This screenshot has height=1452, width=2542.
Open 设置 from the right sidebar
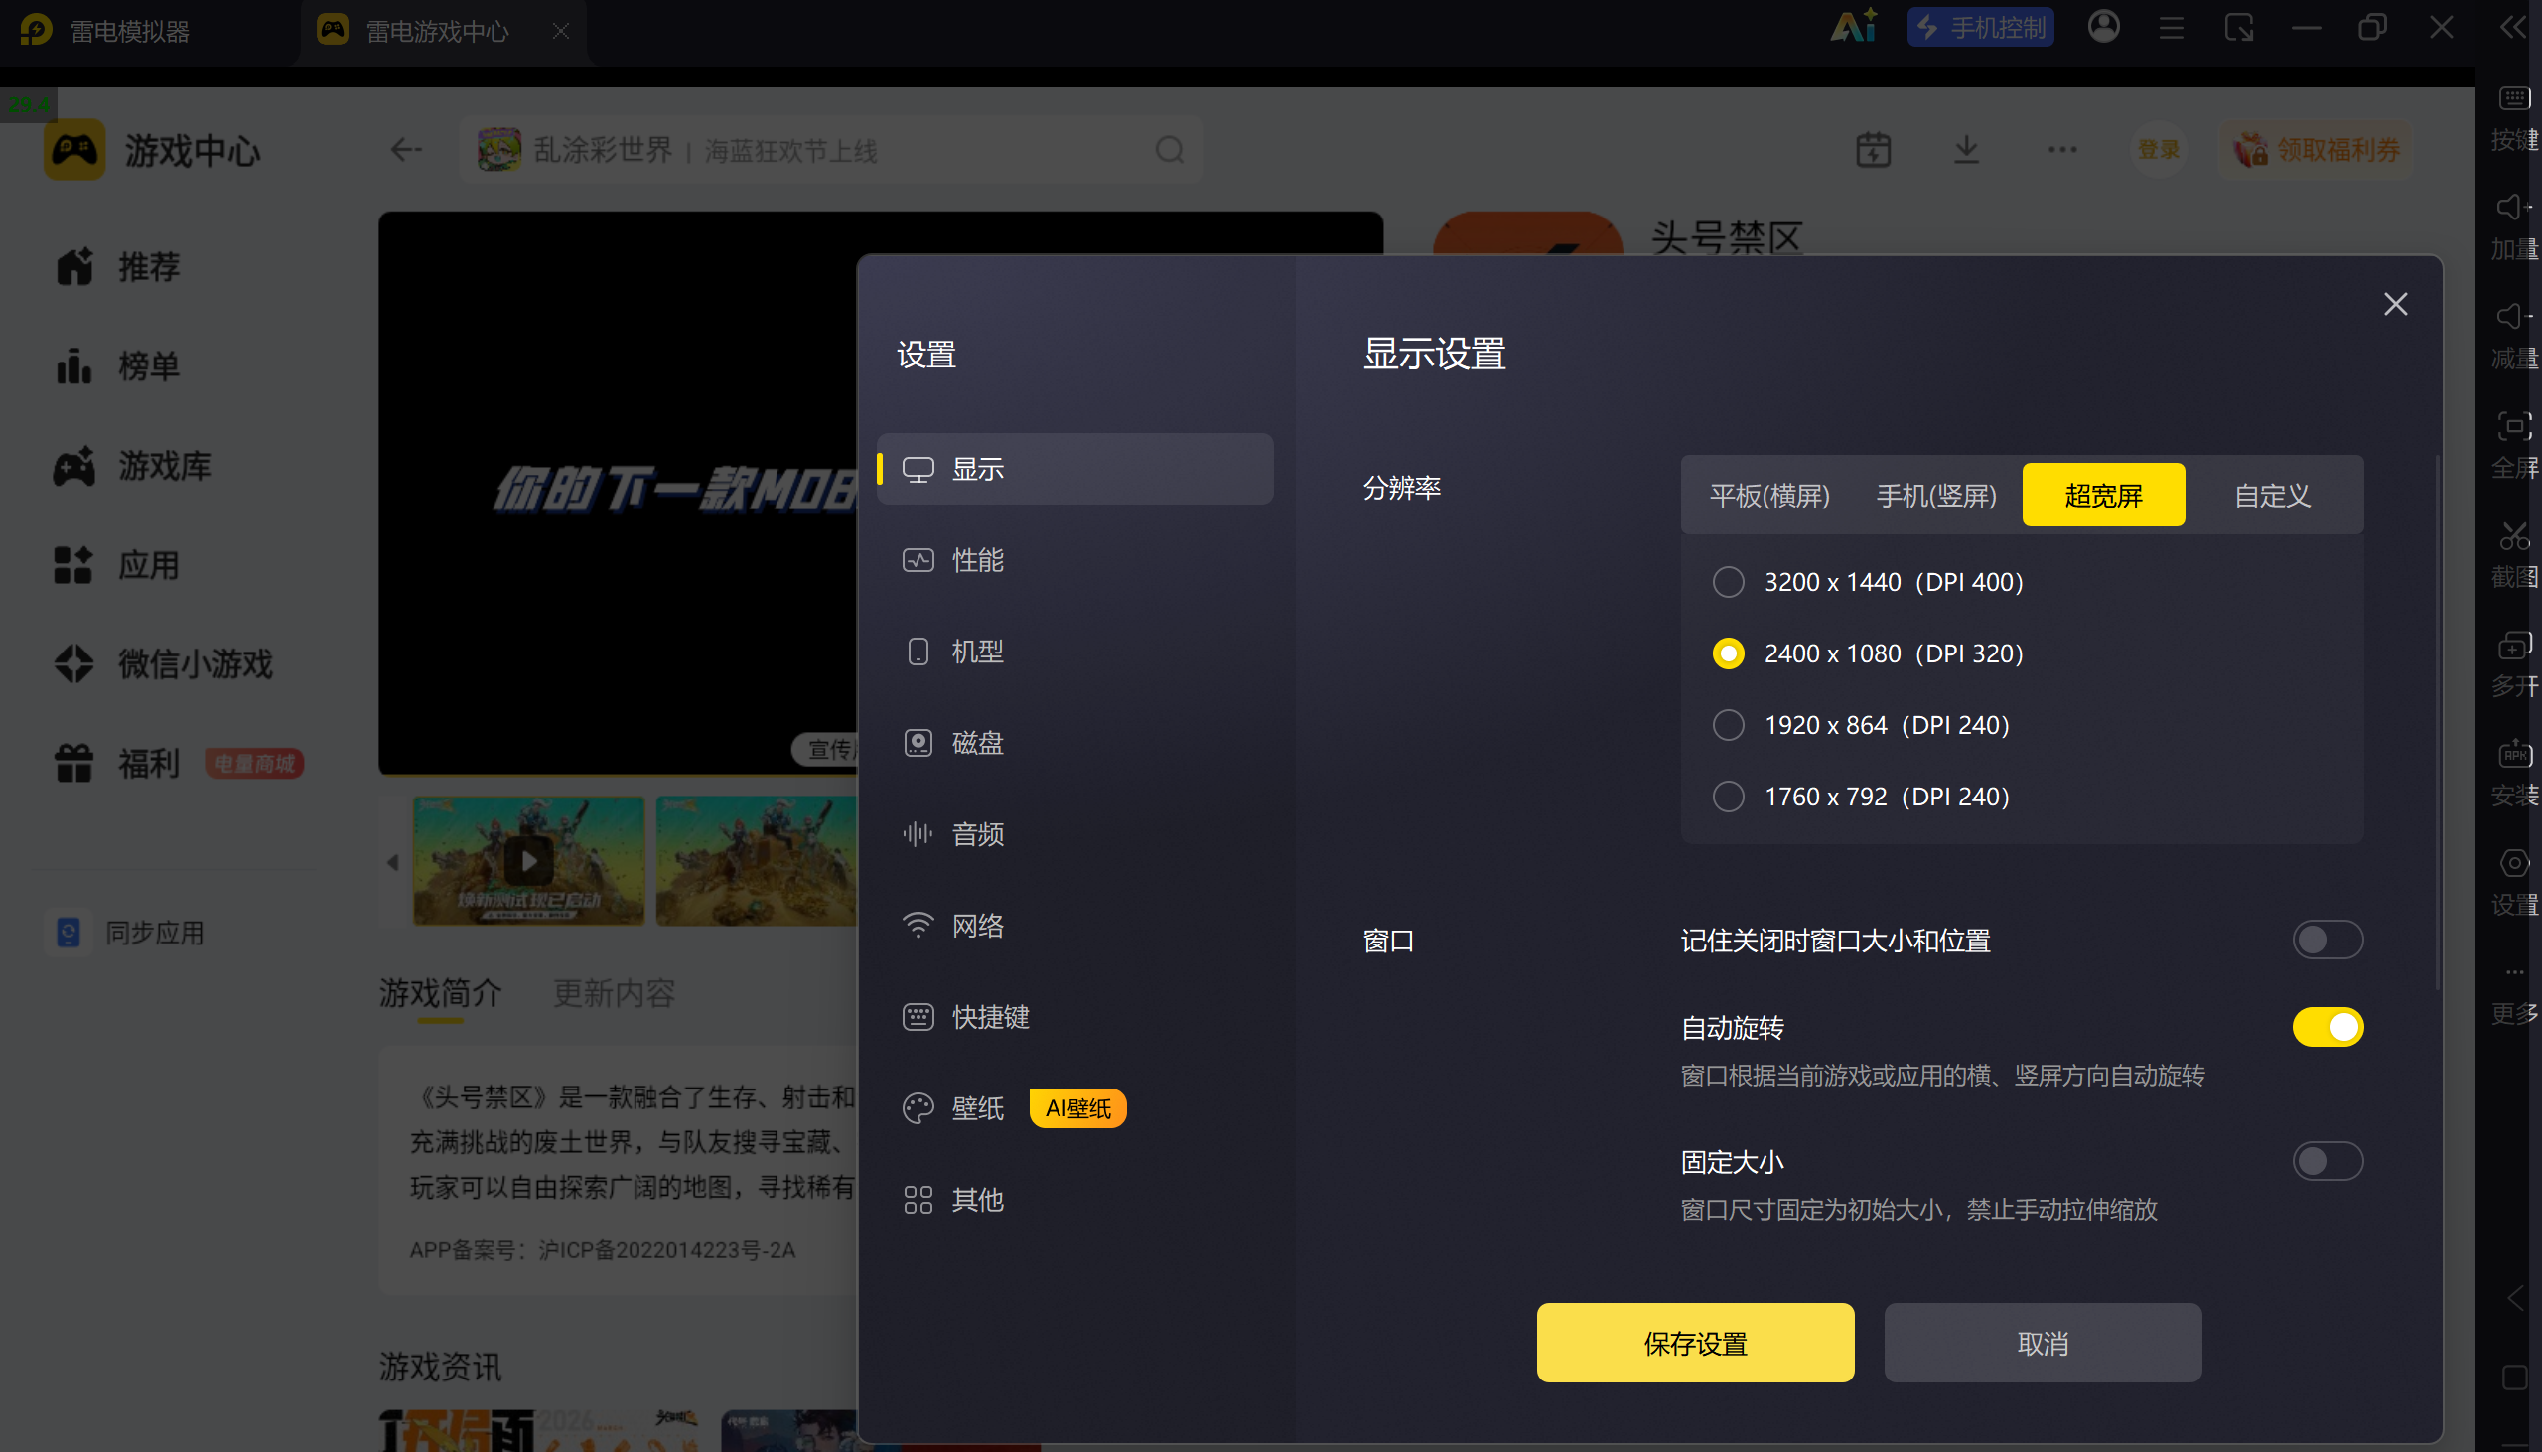(x=2513, y=864)
